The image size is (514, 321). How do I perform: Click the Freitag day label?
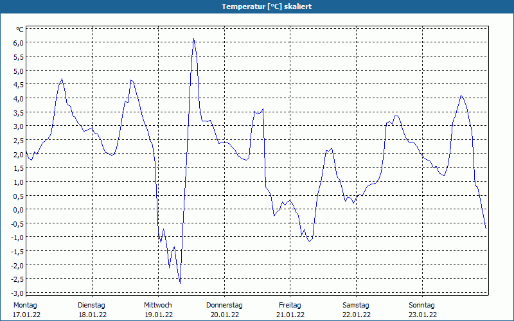pyautogui.click(x=290, y=306)
